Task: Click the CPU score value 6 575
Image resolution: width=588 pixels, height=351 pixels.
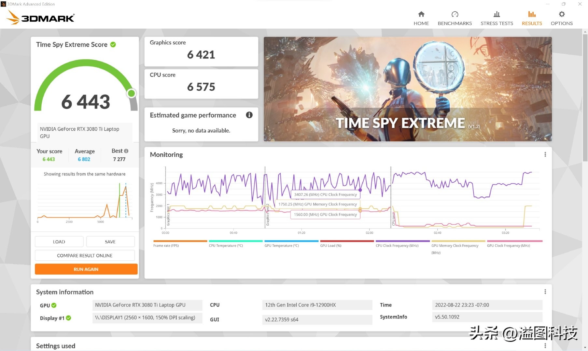Action: click(201, 87)
